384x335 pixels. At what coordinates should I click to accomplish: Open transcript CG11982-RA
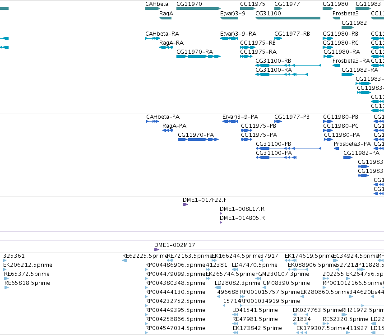tap(347, 74)
